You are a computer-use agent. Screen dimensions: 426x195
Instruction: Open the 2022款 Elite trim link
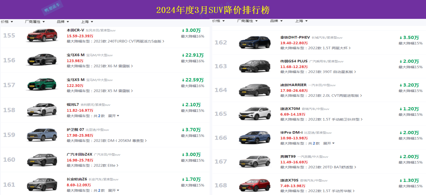tap(106, 166)
